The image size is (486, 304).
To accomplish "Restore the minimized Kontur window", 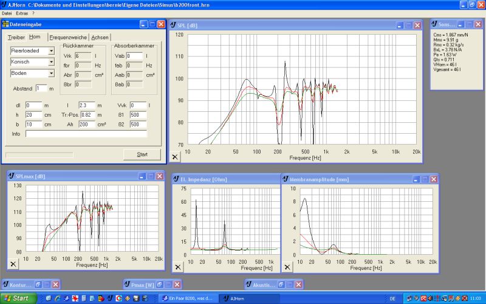I will [37, 285].
